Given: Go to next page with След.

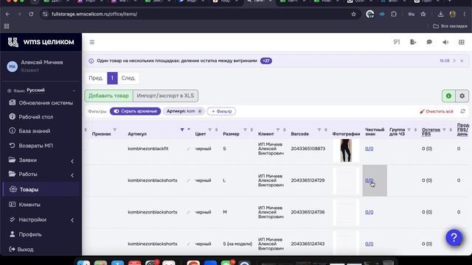Looking at the screenshot, I should click(x=128, y=78).
